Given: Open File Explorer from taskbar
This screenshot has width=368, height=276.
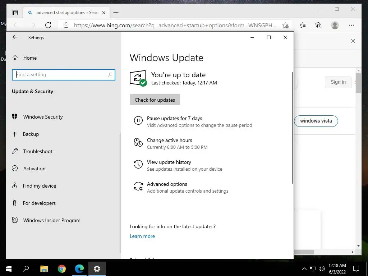Looking at the screenshot, I should point(44,269).
